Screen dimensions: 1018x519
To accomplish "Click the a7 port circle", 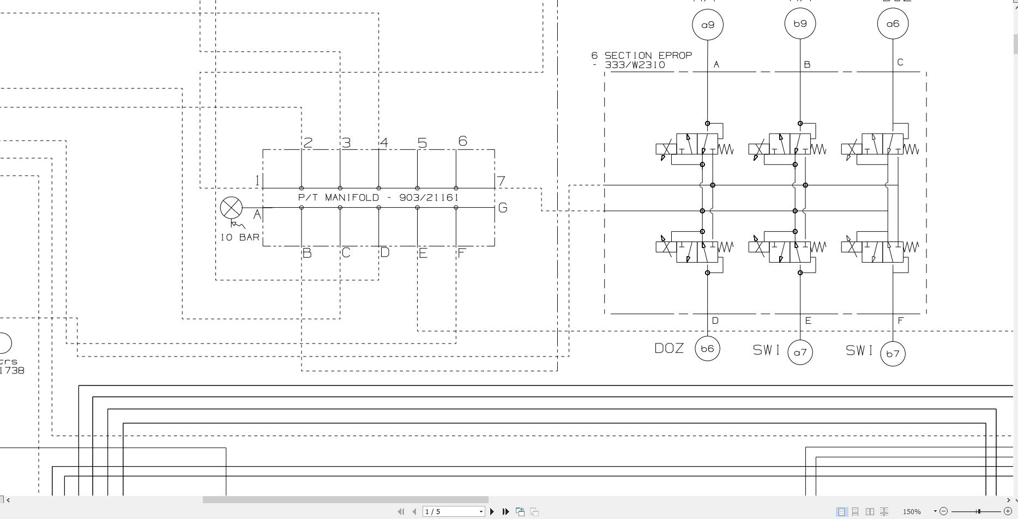I will pyautogui.click(x=800, y=352).
